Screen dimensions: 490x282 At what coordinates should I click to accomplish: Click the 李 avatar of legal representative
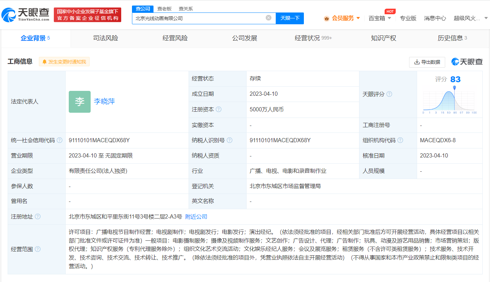click(x=80, y=102)
